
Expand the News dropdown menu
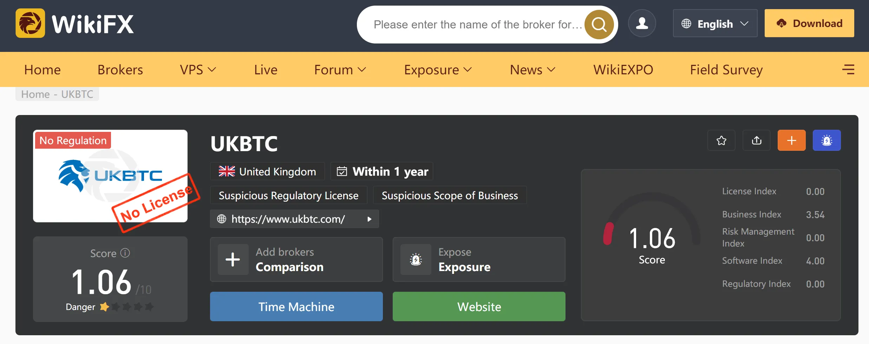533,70
